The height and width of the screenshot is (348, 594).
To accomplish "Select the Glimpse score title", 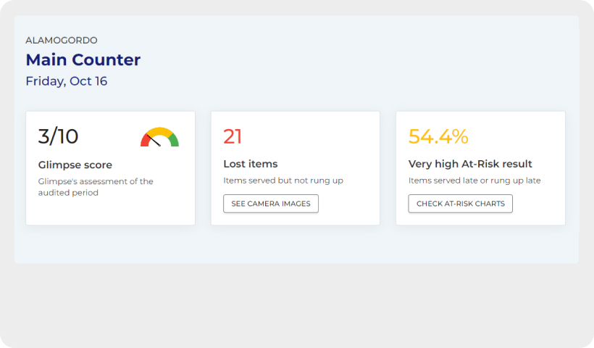I will 75,165.
